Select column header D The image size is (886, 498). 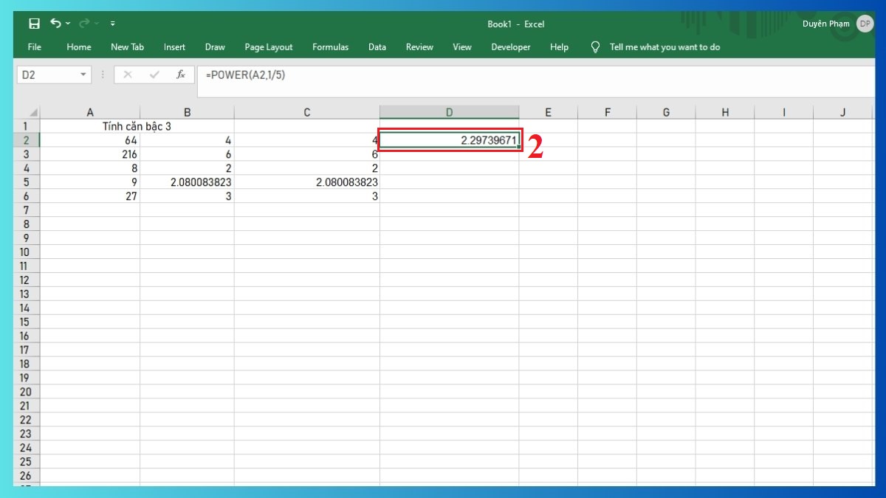pyautogui.click(x=449, y=111)
